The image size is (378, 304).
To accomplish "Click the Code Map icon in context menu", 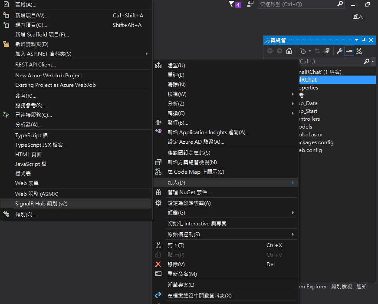I will click(158, 172).
